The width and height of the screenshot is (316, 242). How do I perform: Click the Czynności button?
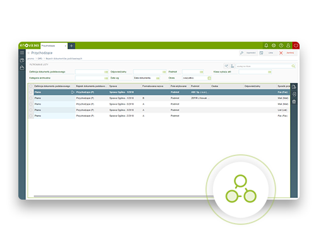[x=248, y=53]
